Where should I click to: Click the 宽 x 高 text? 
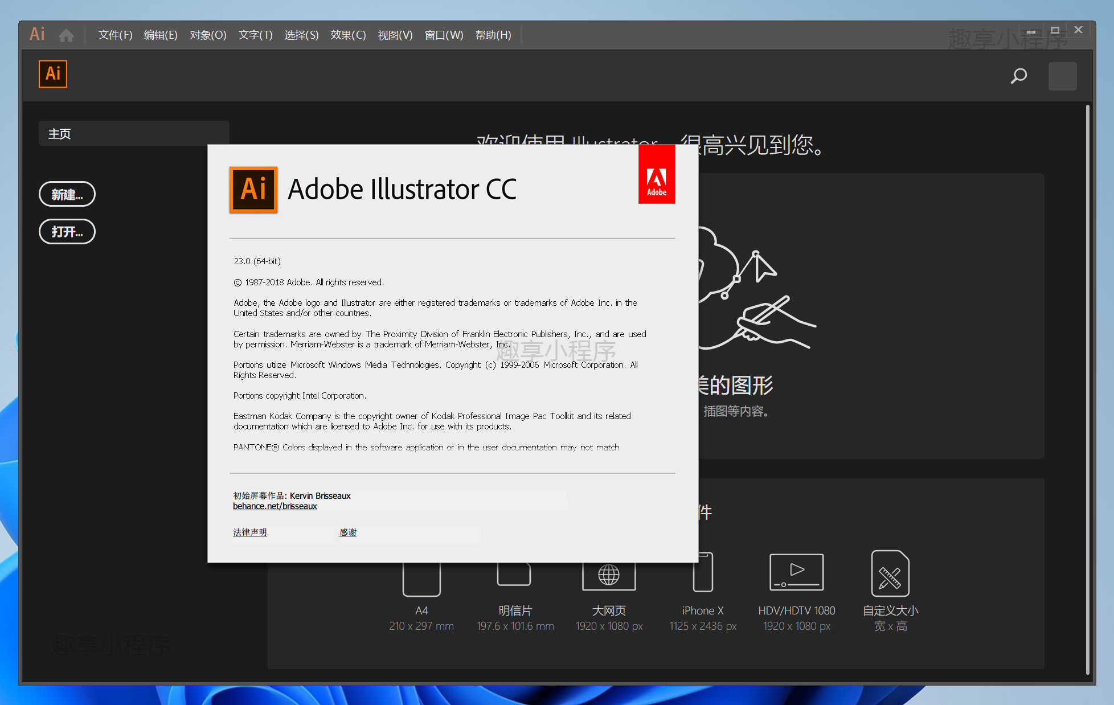[x=890, y=626]
